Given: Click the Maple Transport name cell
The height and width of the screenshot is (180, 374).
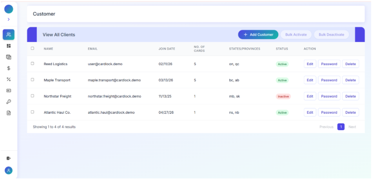Looking at the screenshot, I should [57, 80].
